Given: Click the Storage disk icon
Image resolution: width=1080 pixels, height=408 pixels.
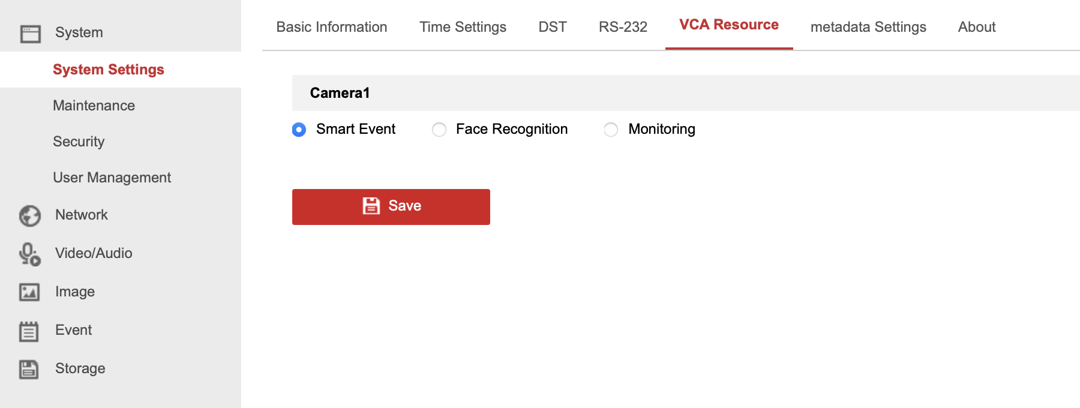Looking at the screenshot, I should point(29,369).
